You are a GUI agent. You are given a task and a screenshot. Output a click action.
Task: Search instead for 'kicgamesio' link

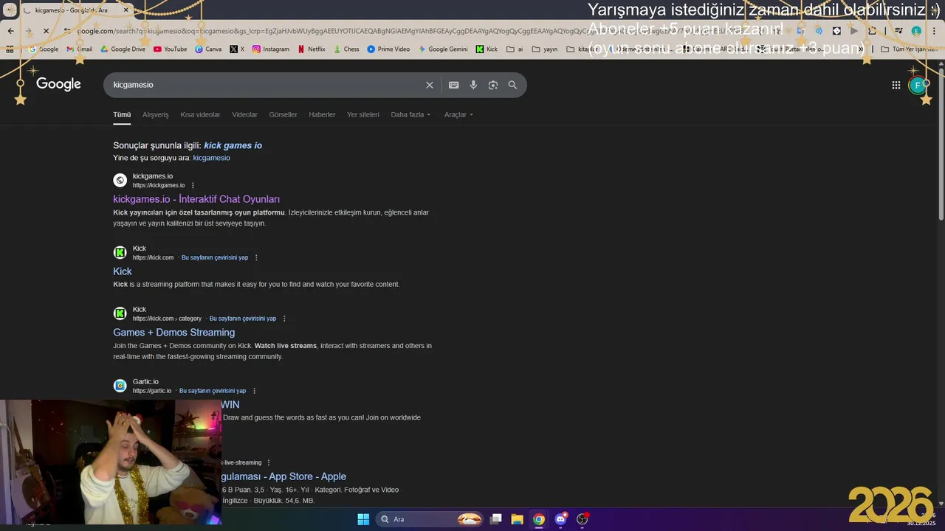[211, 158]
